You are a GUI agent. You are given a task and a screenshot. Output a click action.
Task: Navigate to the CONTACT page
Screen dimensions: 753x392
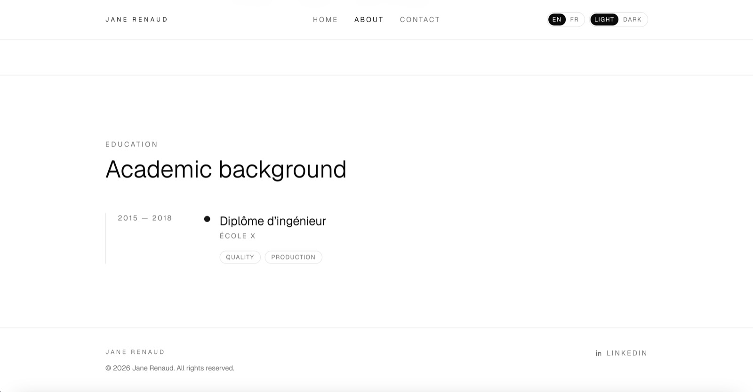tap(420, 19)
